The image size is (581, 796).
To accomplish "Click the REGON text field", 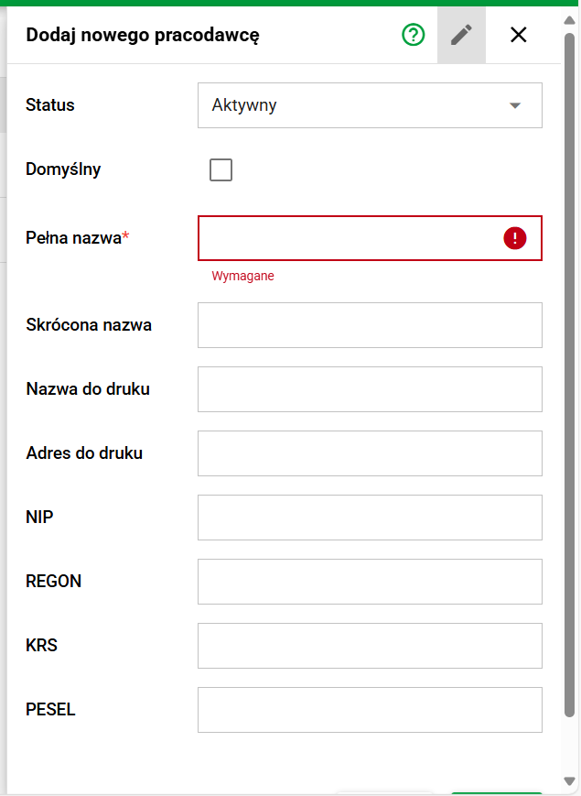I will click(370, 582).
